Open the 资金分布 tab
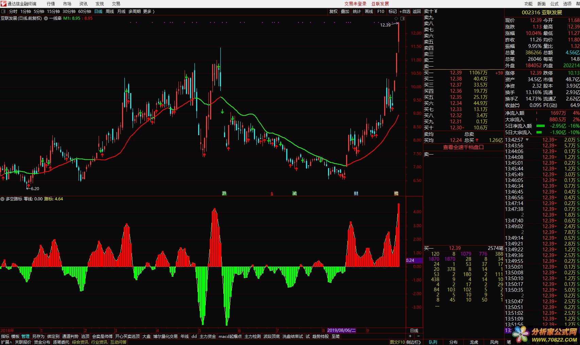Screen dimensions: 580x345 42,342
